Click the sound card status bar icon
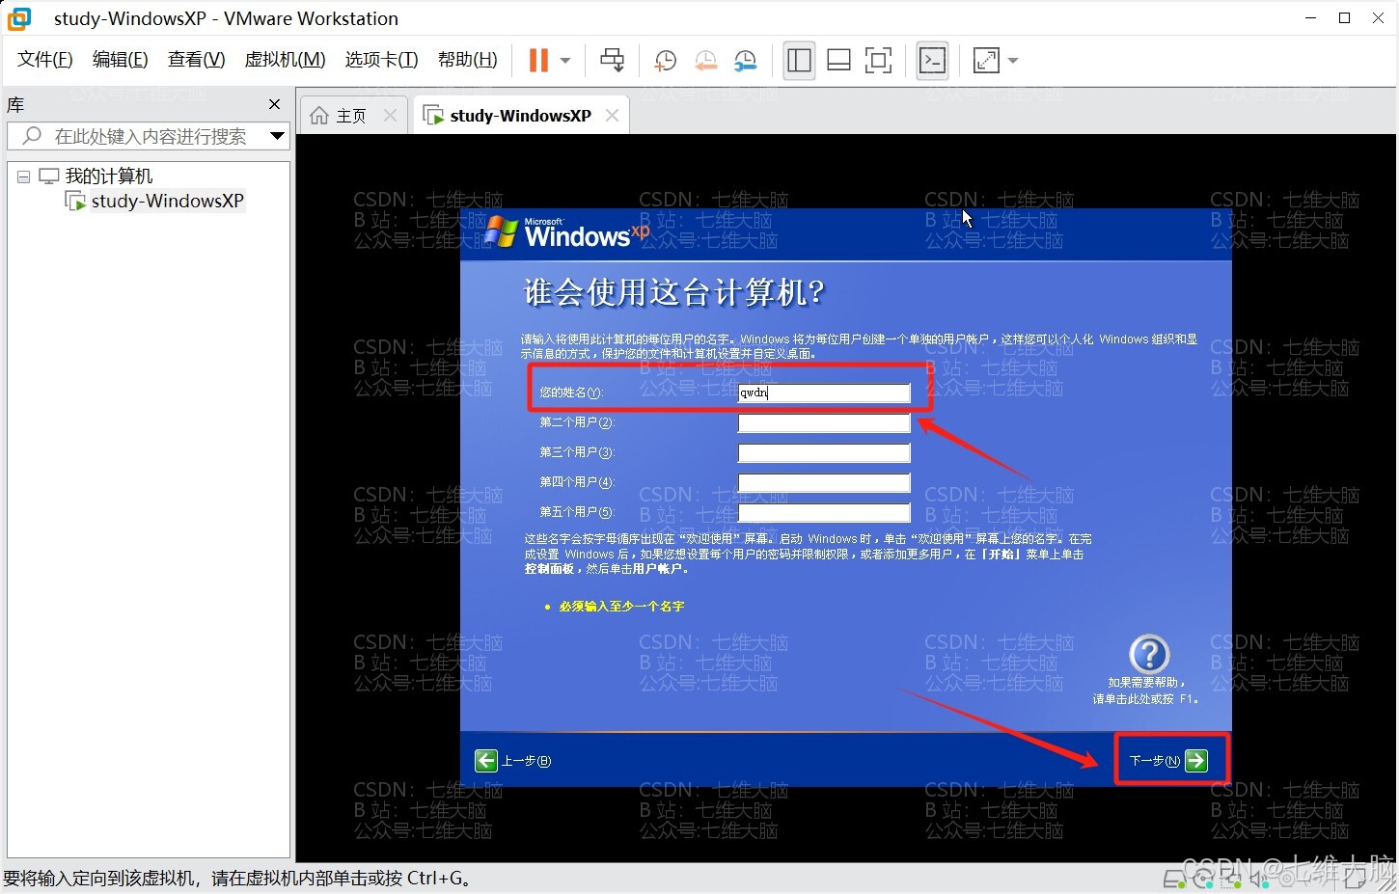 point(1259,880)
